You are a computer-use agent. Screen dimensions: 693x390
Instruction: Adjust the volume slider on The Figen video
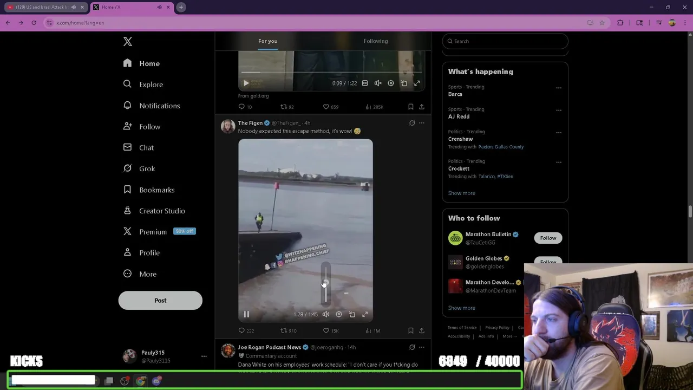(325, 284)
